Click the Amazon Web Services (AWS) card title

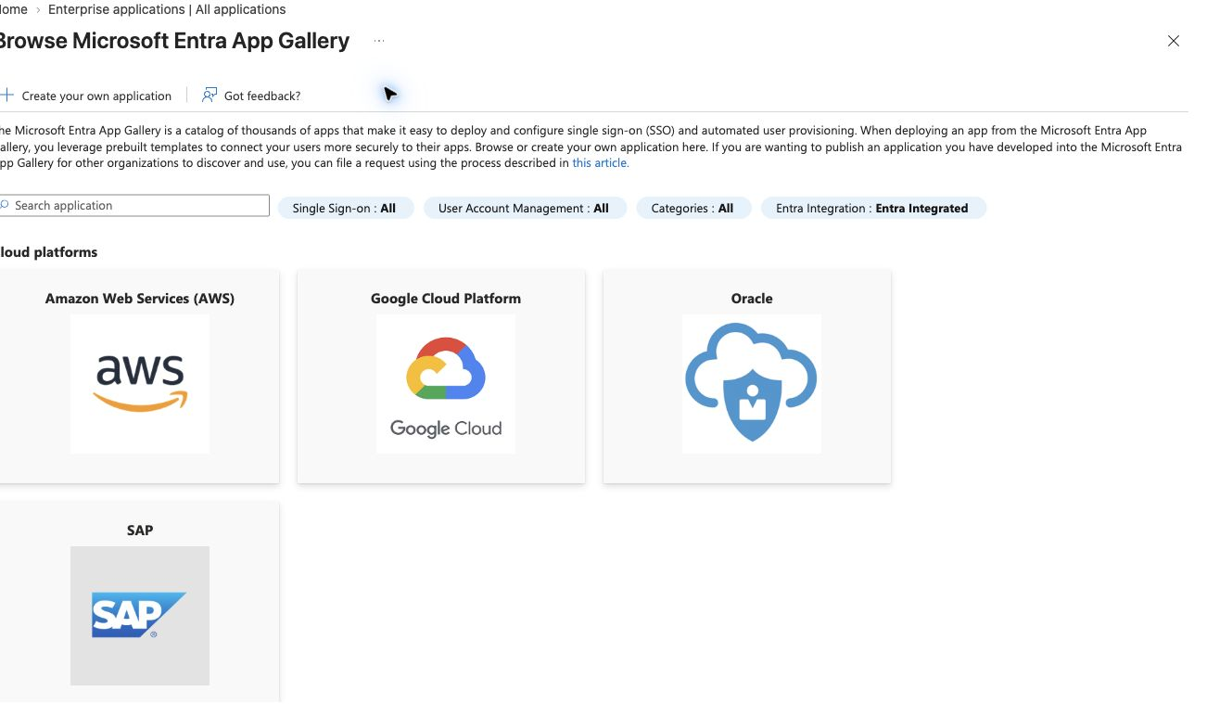point(140,299)
